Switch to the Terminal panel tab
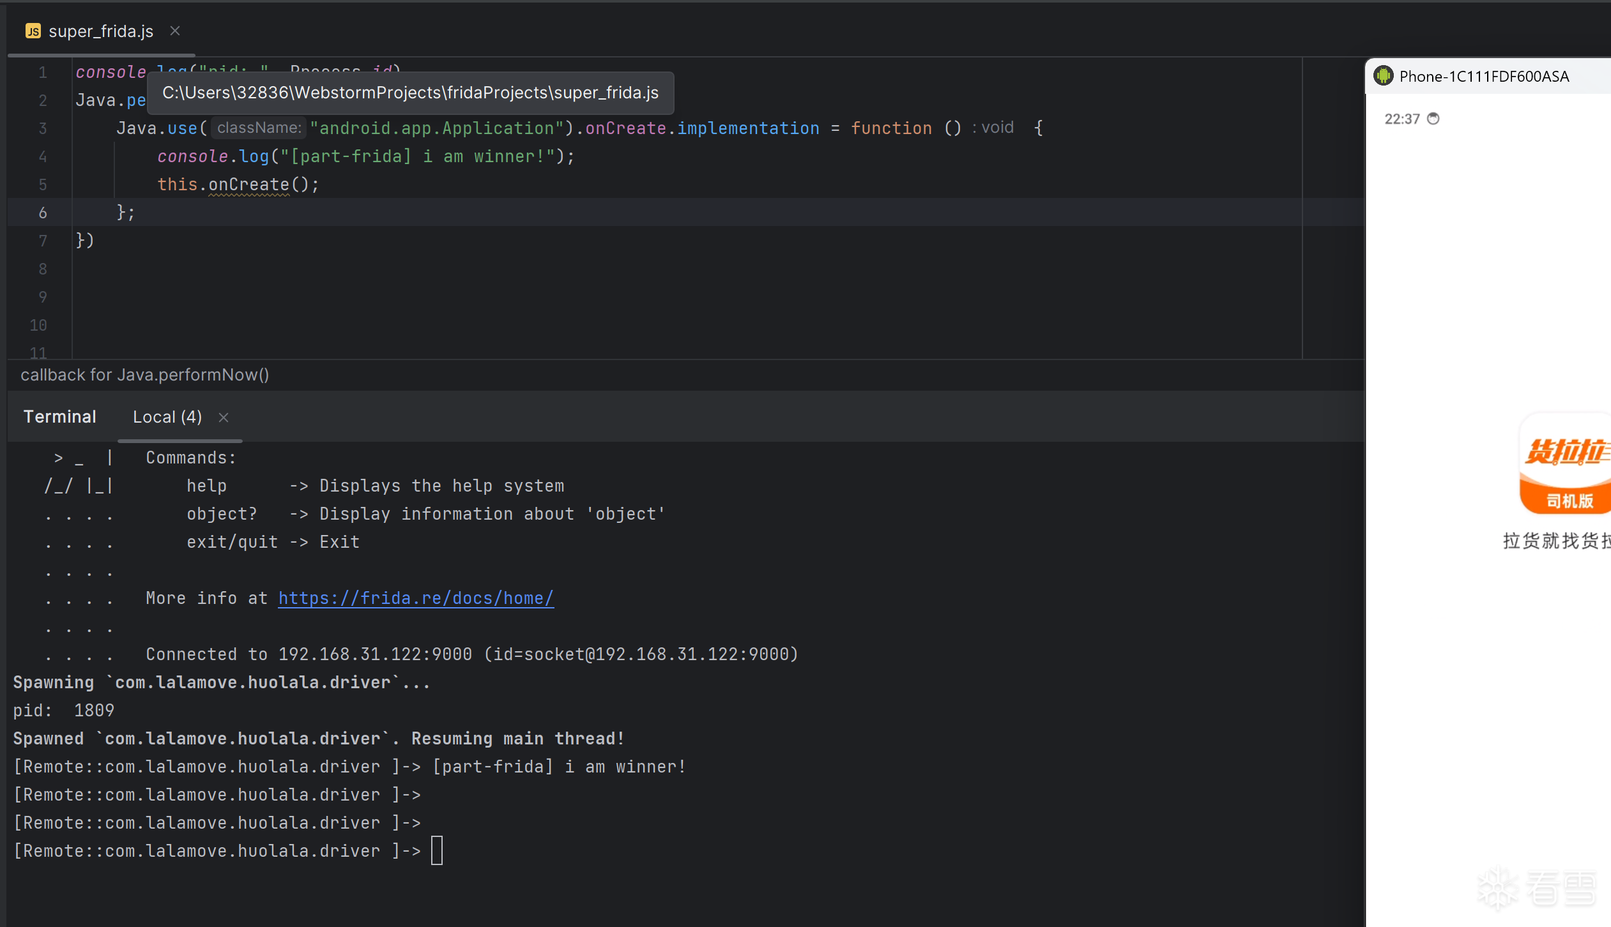Viewport: 1611px width, 927px height. [60, 416]
